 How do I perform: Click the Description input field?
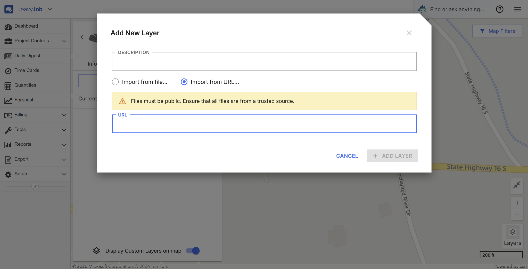click(264, 61)
